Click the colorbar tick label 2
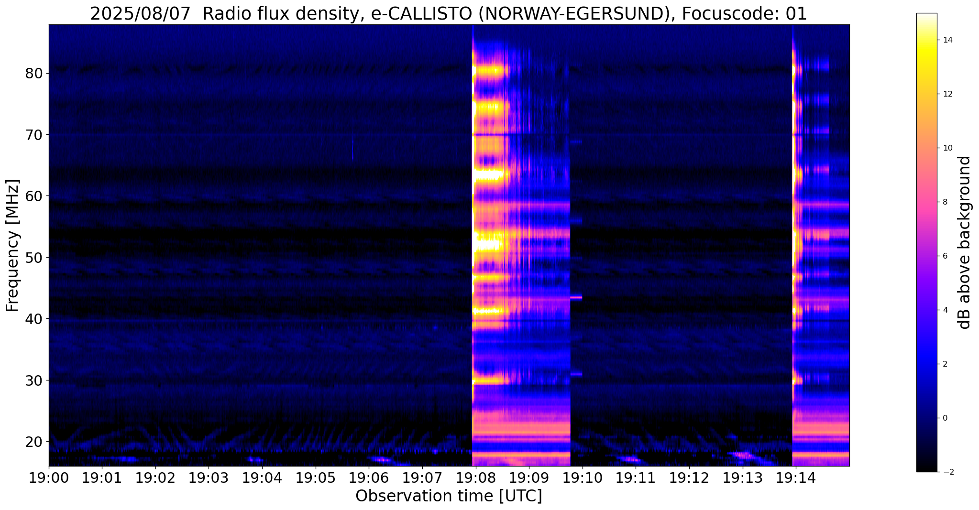 (945, 364)
